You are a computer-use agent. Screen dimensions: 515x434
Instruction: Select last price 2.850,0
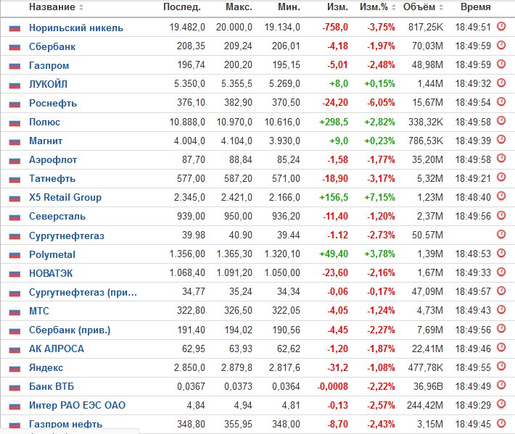coord(189,368)
